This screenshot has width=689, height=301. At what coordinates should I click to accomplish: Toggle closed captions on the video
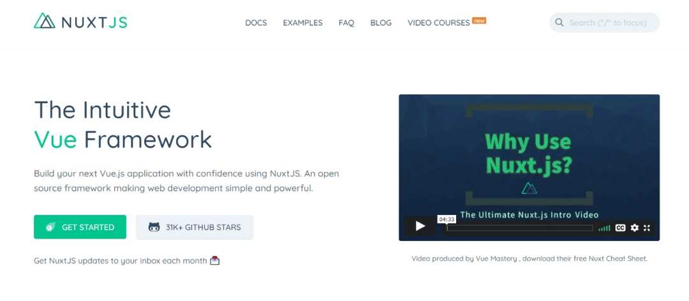click(620, 228)
